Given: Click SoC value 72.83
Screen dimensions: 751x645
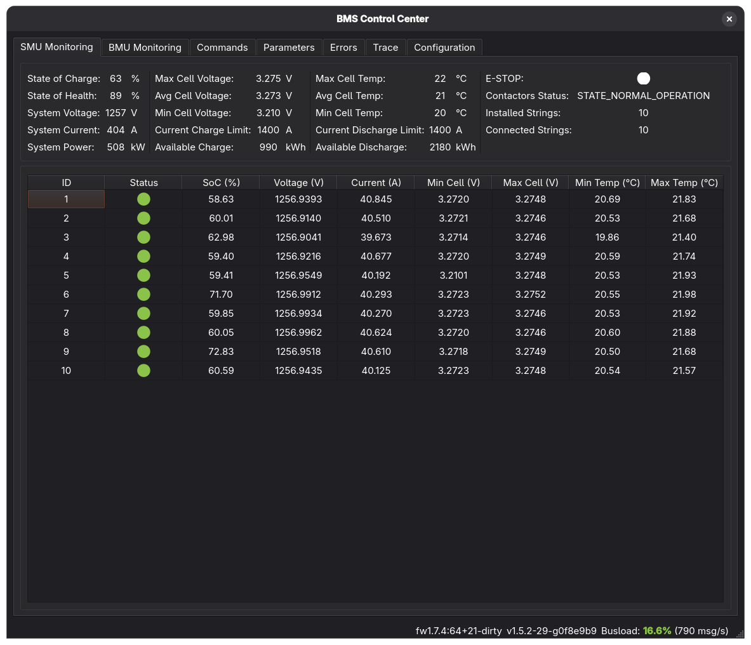Looking at the screenshot, I should (221, 352).
